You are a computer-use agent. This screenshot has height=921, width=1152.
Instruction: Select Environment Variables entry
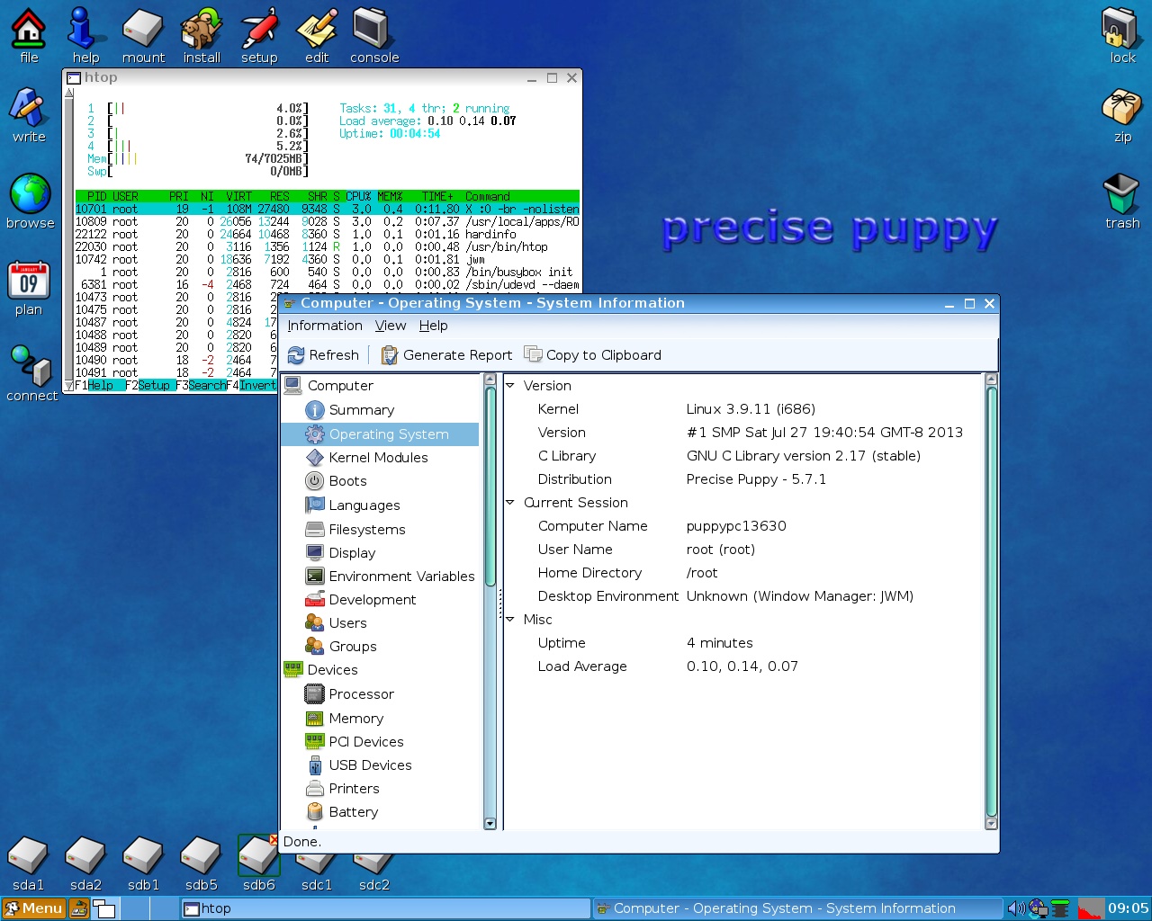[x=401, y=577]
